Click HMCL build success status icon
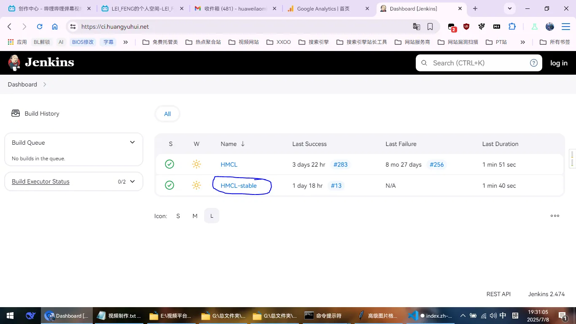 [170, 164]
